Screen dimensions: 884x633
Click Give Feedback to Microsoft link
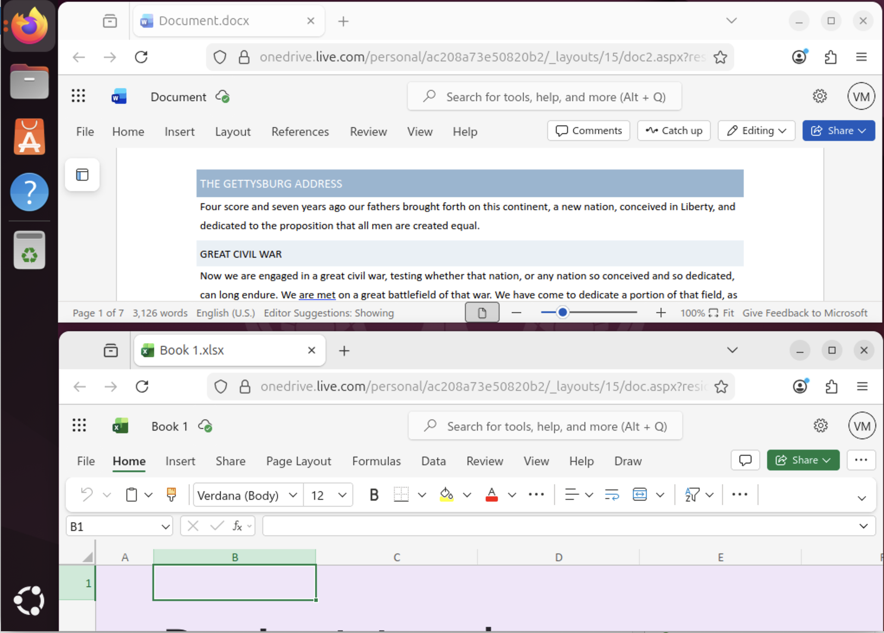tap(805, 313)
